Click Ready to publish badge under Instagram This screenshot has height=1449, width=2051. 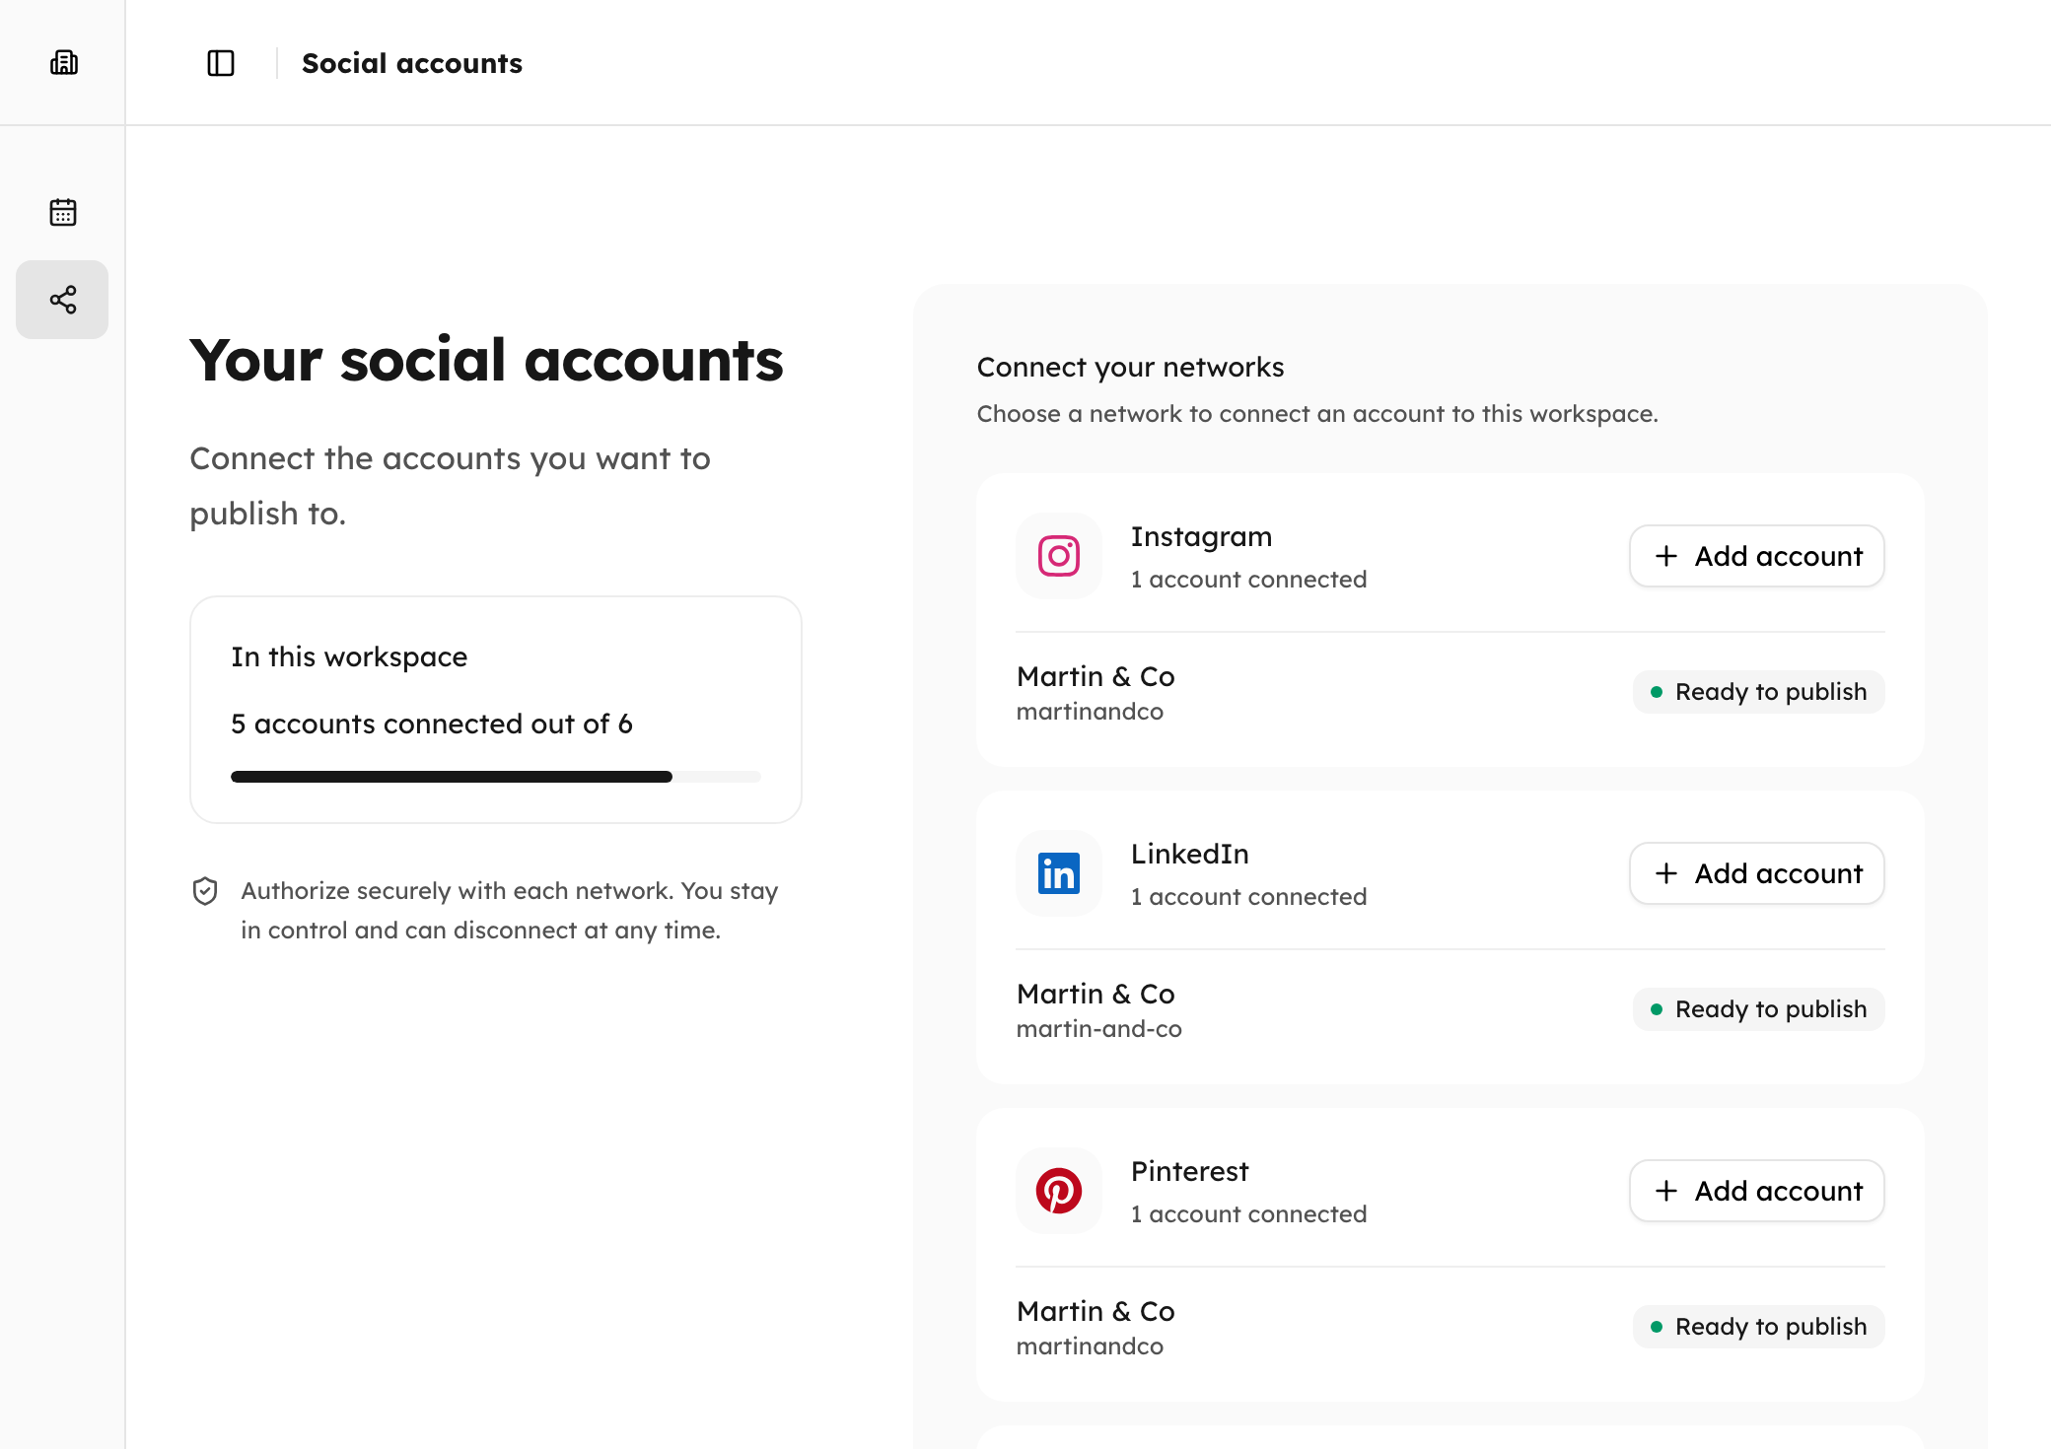click(x=1759, y=692)
